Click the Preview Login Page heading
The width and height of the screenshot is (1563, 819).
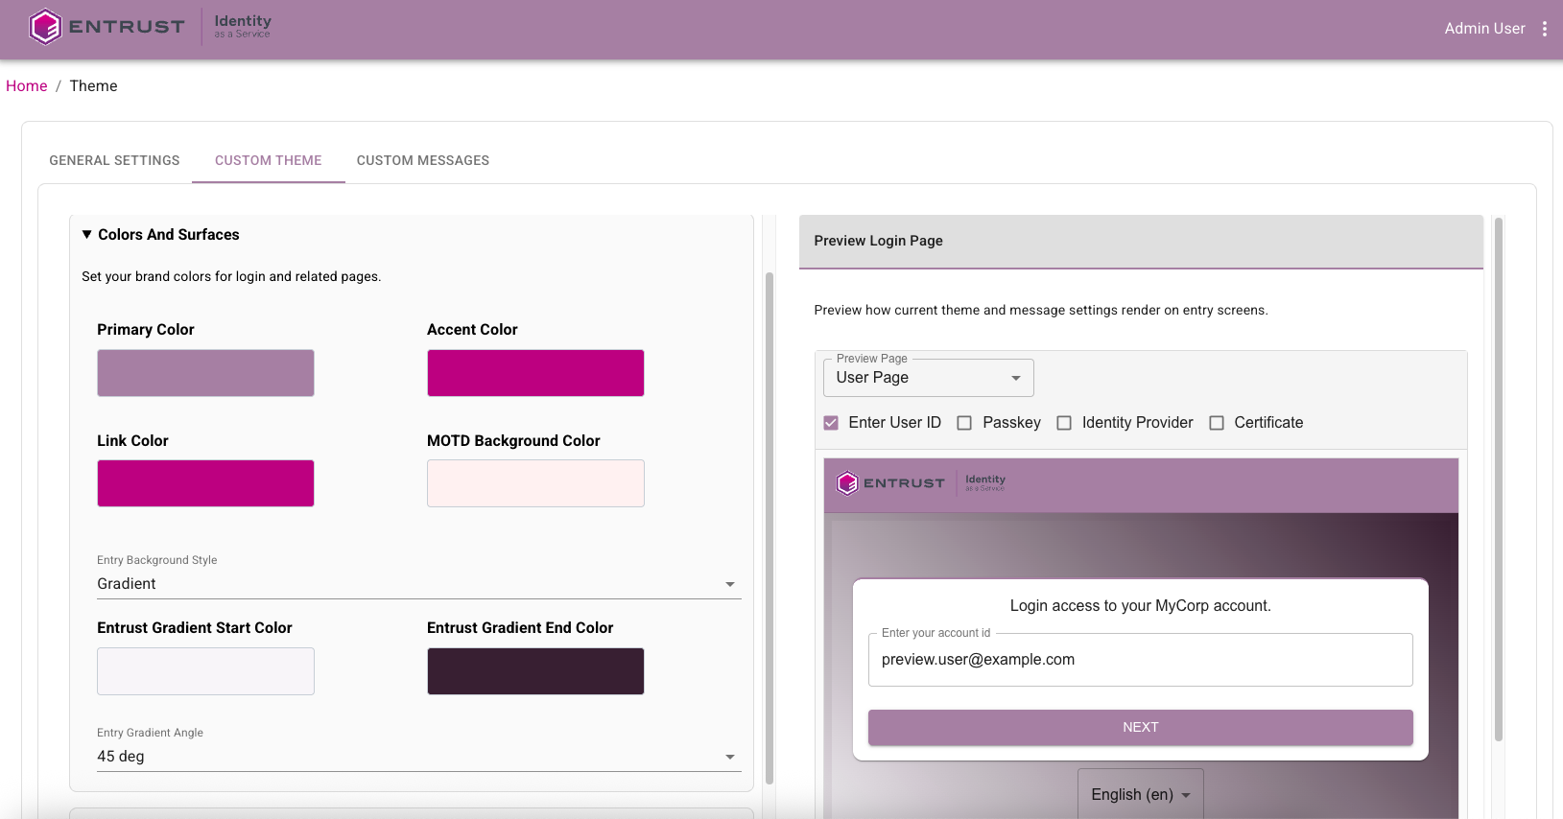point(879,241)
